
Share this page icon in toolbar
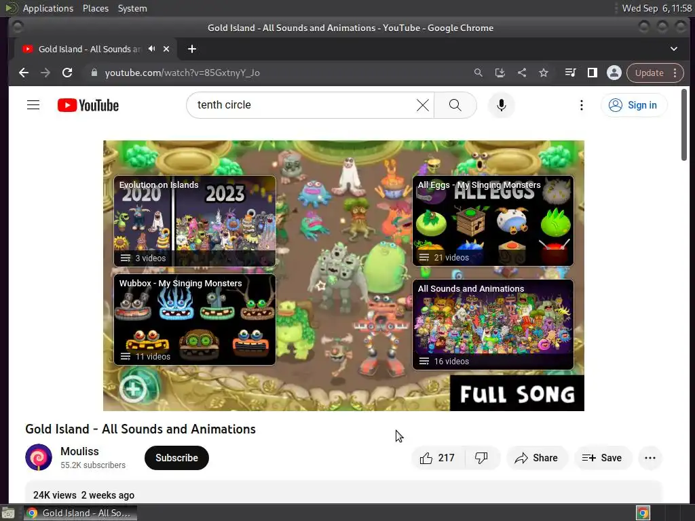tap(522, 73)
